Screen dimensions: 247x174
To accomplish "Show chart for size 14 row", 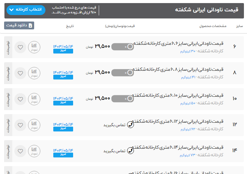I will 34,150.
